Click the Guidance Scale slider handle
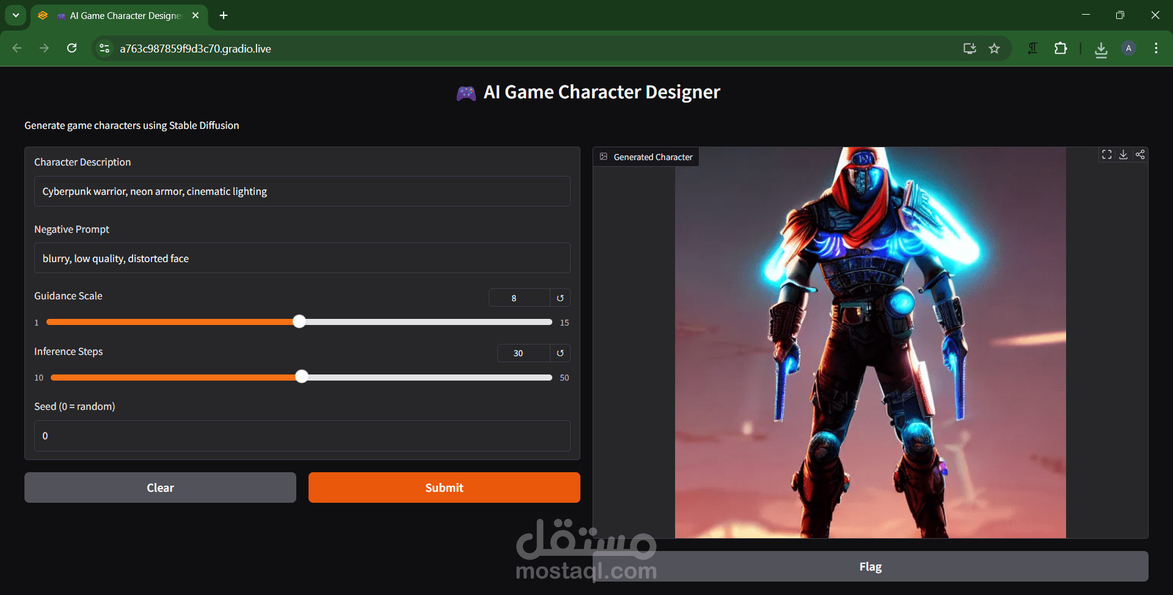This screenshot has height=595, width=1173. click(299, 321)
